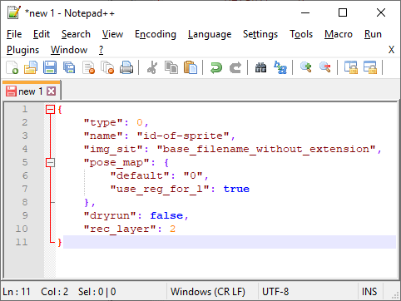Collapse the pose_map fold on line 5
This screenshot has height=301, width=401.
[50, 163]
